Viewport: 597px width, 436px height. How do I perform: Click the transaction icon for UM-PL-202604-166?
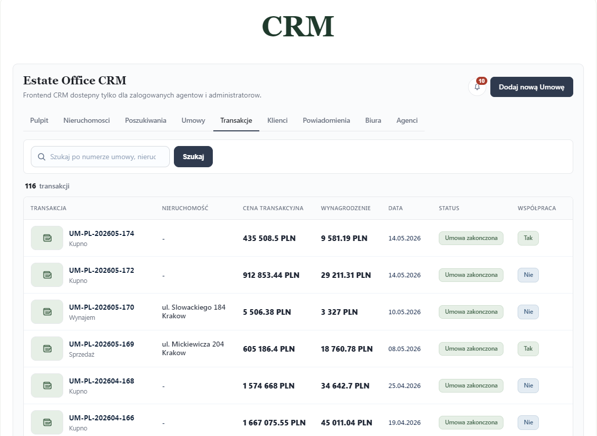point(47,422)
